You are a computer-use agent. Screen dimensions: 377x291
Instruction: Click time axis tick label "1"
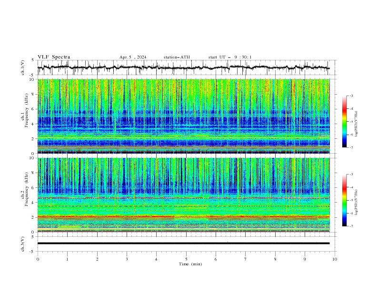pos(67,259)
